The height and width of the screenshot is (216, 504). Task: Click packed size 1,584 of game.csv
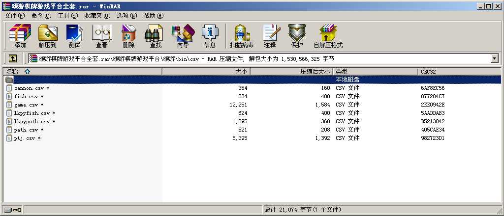tap(322, 105)
